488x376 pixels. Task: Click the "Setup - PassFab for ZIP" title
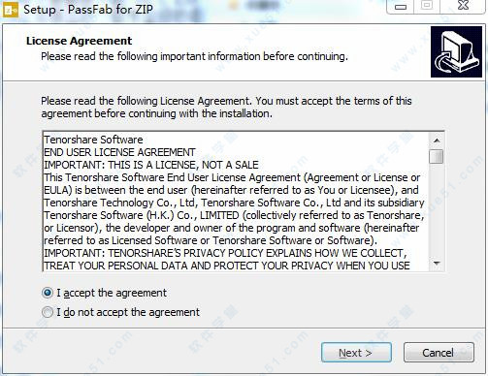(88, 10)
